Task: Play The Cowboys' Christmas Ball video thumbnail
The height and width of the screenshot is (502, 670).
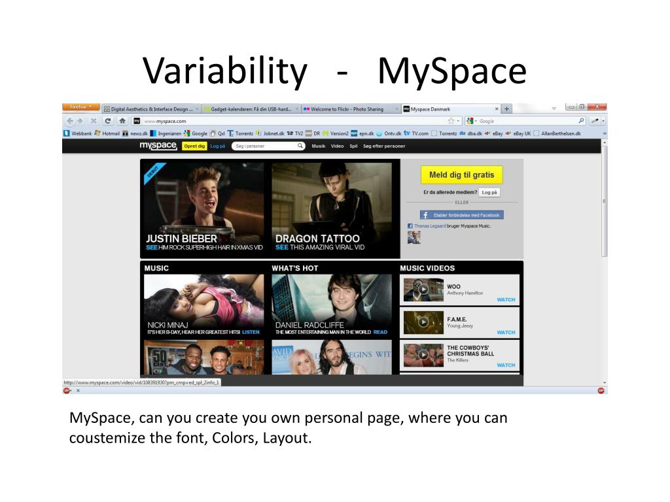Action: click(423, 355)
